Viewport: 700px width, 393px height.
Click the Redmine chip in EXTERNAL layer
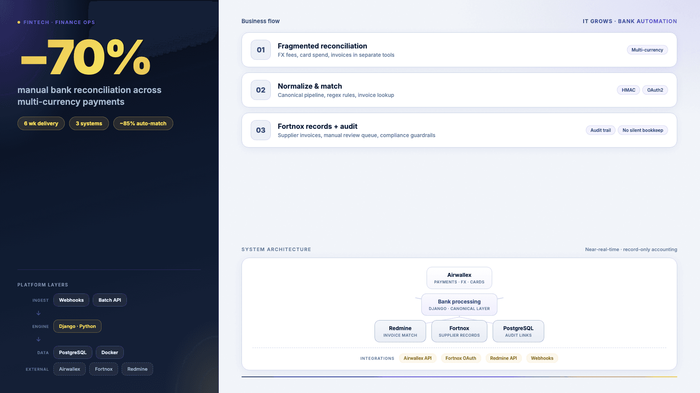(x=137, y=369)
